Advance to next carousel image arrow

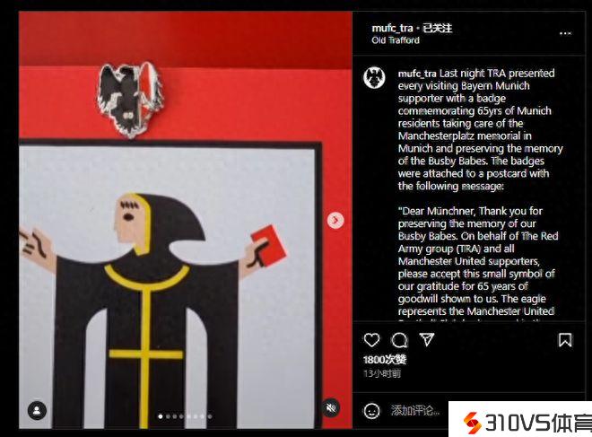[335, 220]
